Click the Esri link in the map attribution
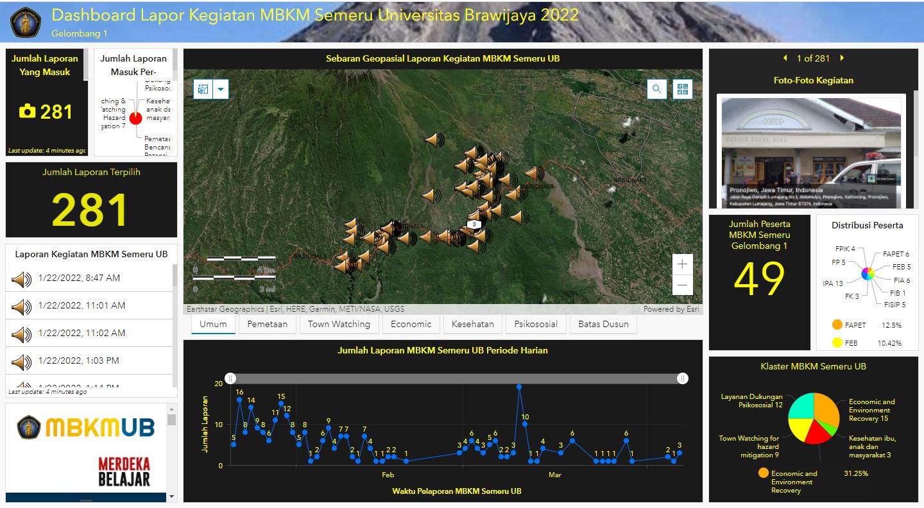 pyautogui.click(x=692, y=309)
